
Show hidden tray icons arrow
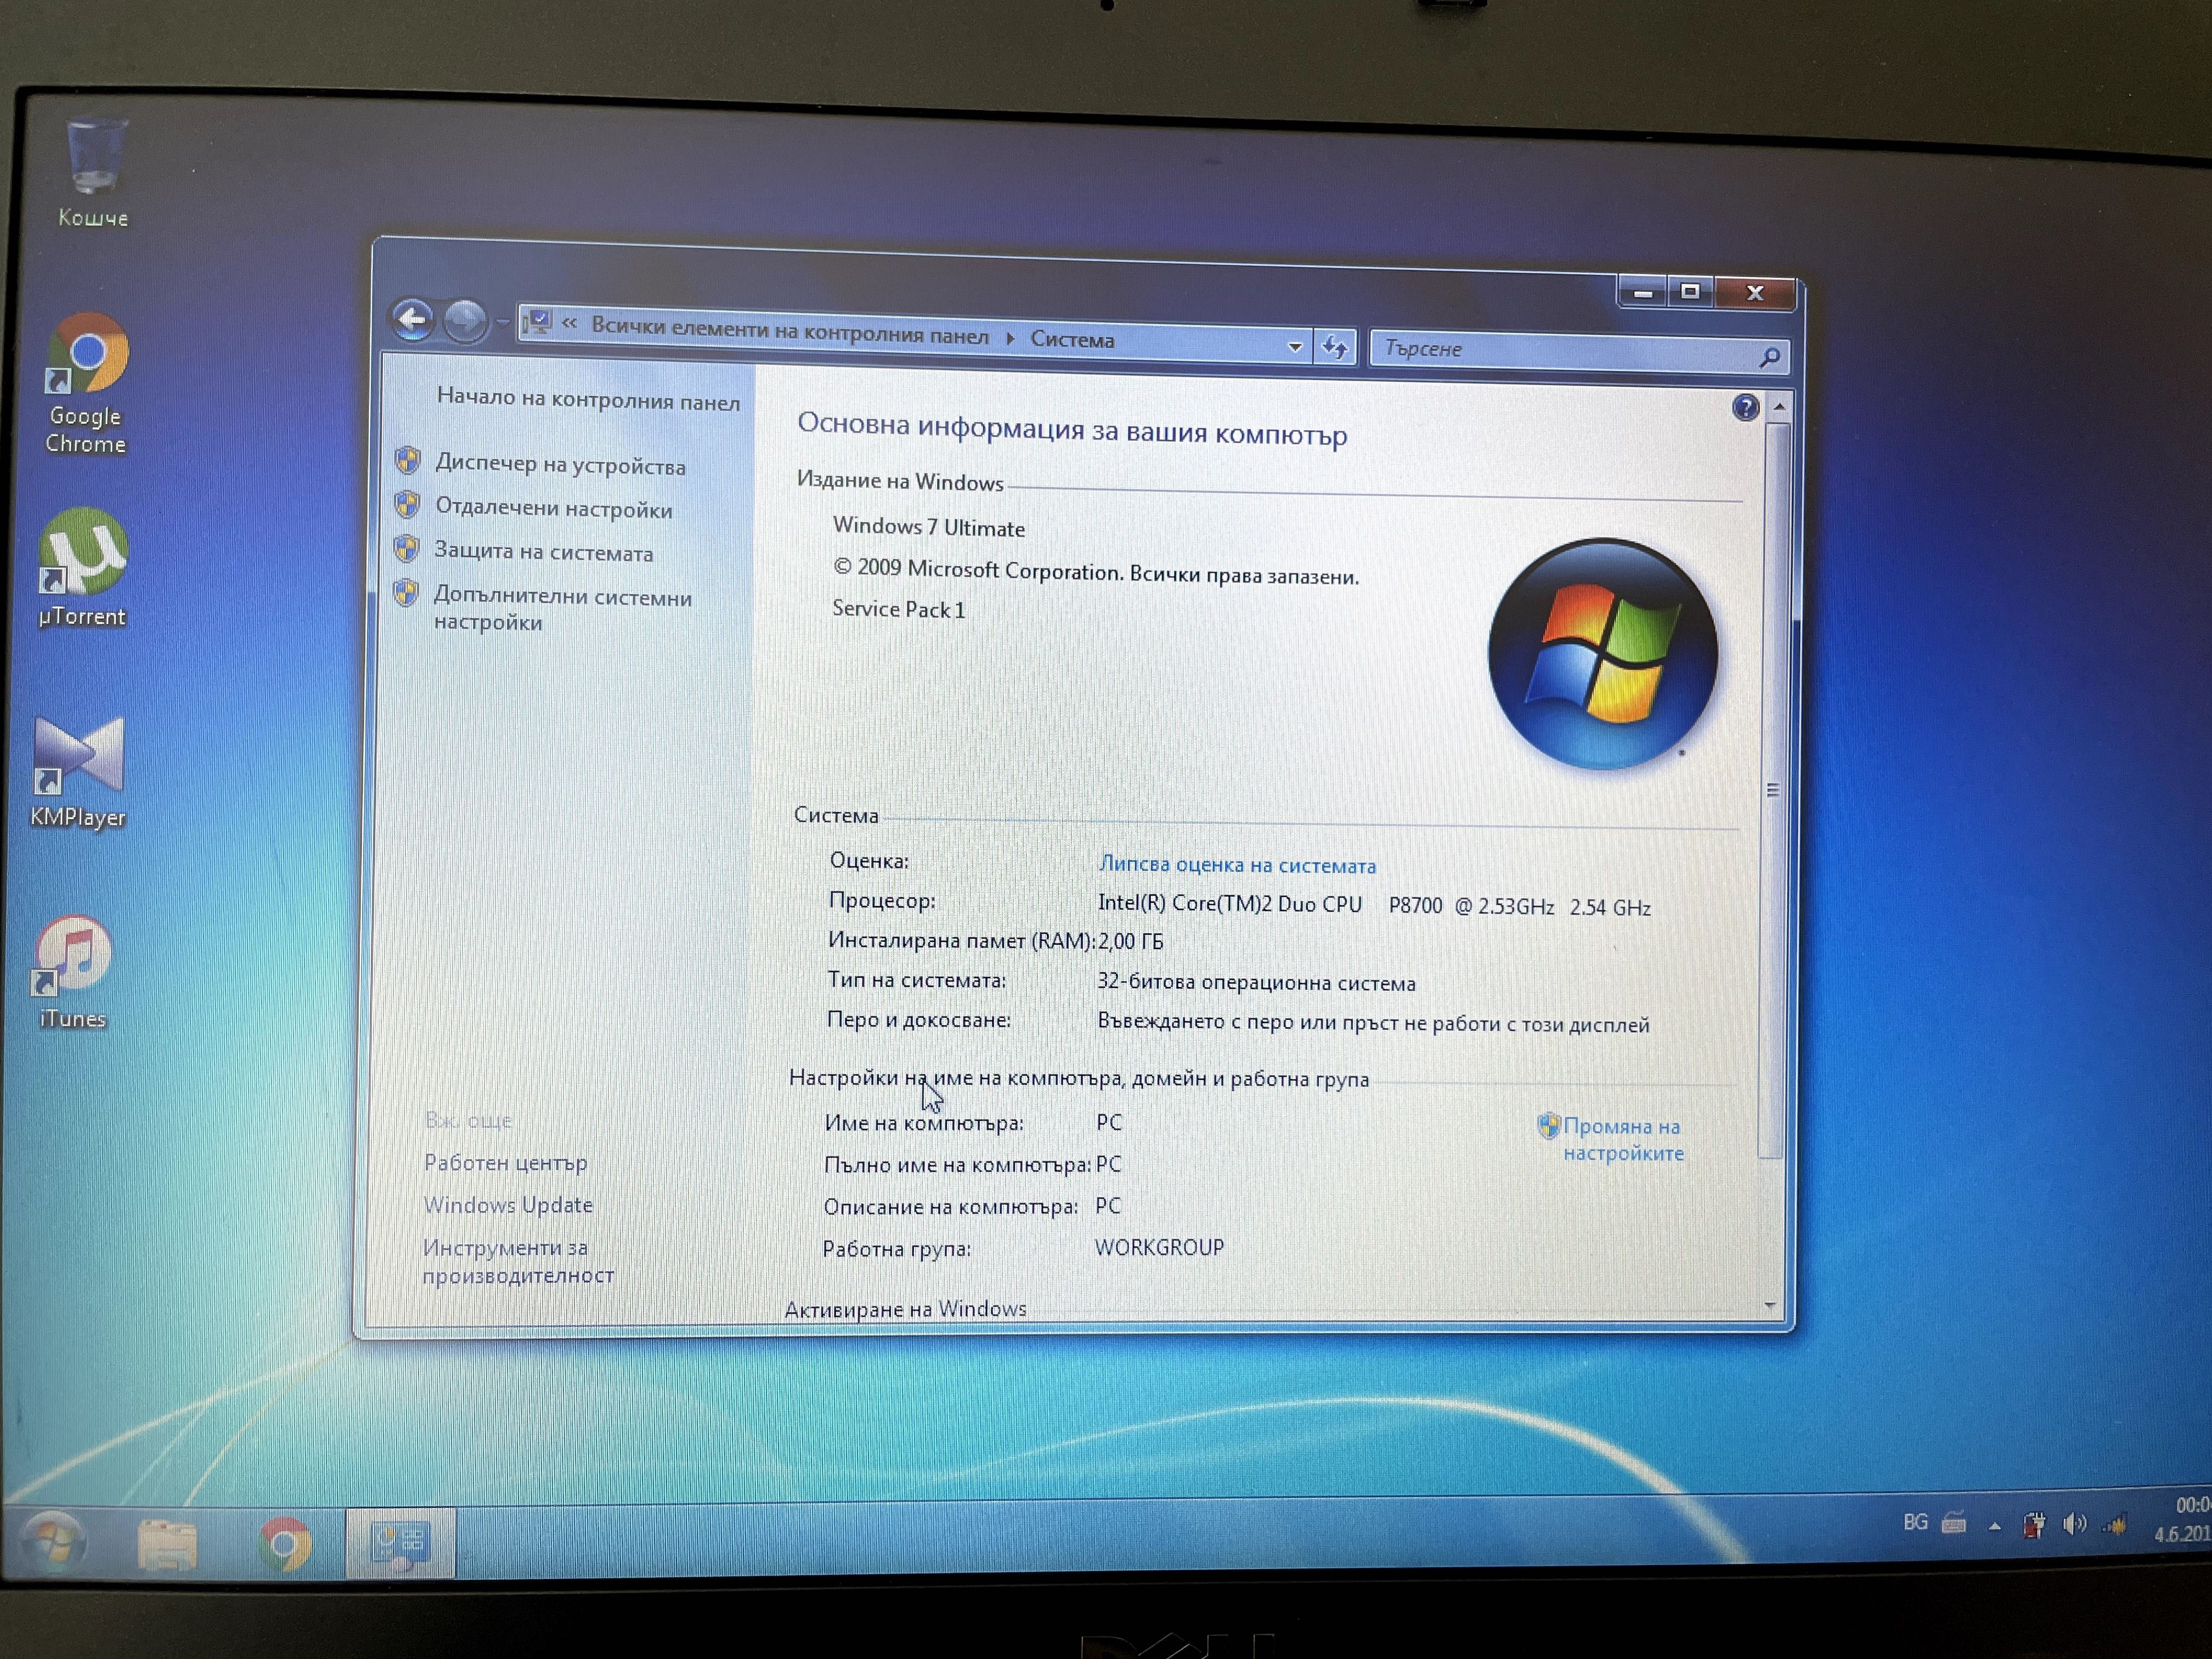tap(1994, 1526)
